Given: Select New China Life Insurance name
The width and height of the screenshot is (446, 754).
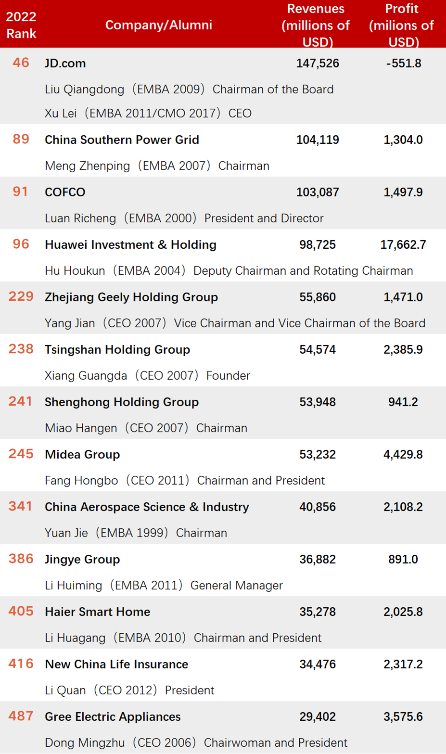Looking at the screenshot, I should pos(116,665).
